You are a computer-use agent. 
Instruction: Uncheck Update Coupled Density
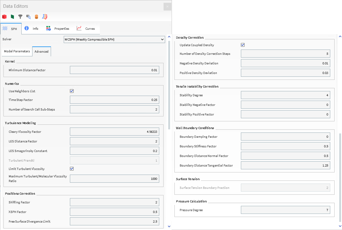pos(243,45)
